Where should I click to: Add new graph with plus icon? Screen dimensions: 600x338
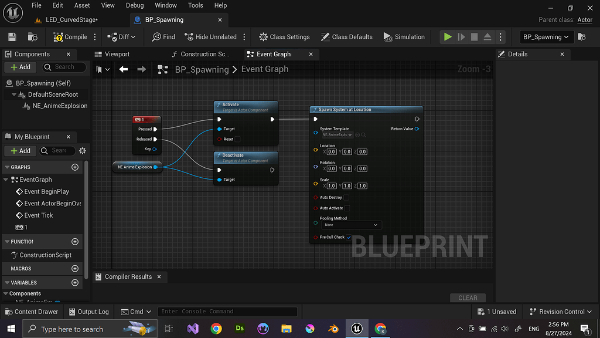tap(75, 167)
